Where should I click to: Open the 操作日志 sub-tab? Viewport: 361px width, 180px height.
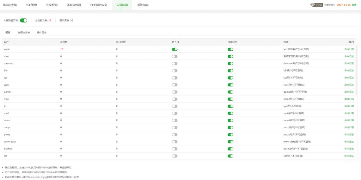tap(42, 32)
